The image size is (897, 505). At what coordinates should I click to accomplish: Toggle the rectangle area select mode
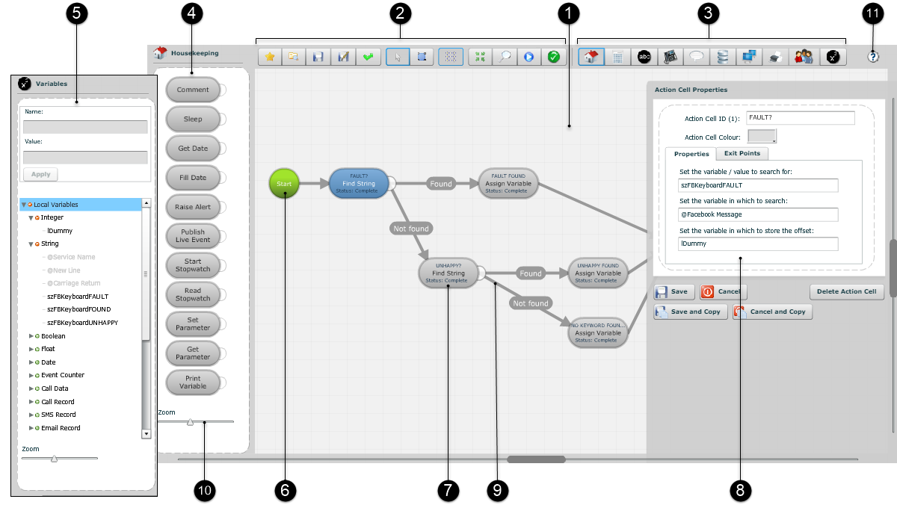pyautogui.click(x=422, y=57)
